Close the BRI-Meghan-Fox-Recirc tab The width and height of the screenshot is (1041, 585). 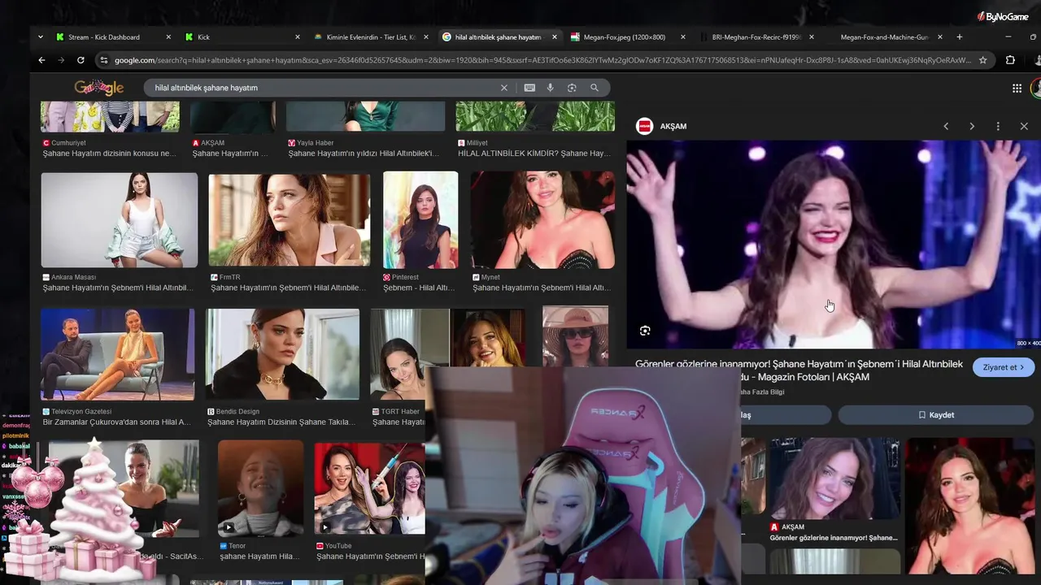click(x=811, y=37)
